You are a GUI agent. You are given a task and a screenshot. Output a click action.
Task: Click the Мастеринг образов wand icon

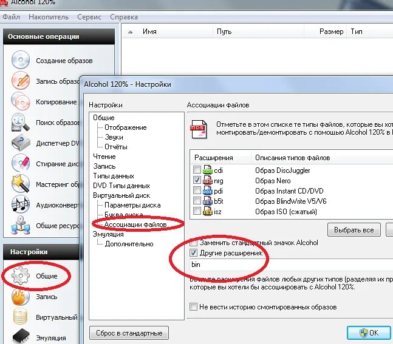coord(21,184)
